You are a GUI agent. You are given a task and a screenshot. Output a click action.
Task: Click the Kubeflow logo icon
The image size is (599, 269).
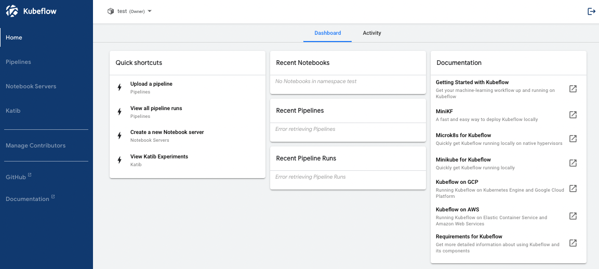click(x=12, y=11)
